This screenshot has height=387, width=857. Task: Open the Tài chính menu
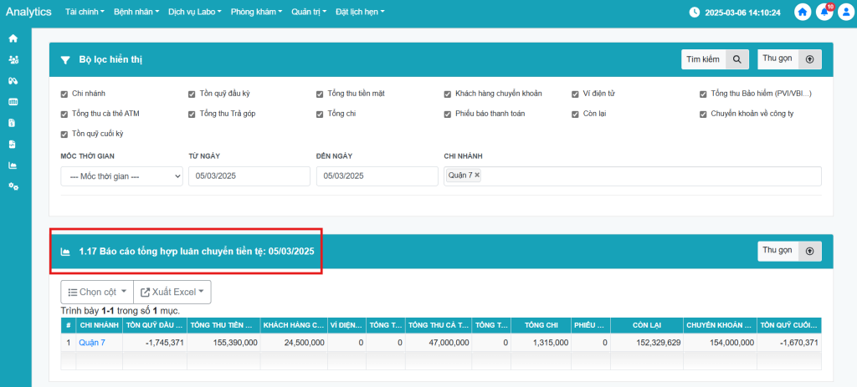(x=85, y=13)
